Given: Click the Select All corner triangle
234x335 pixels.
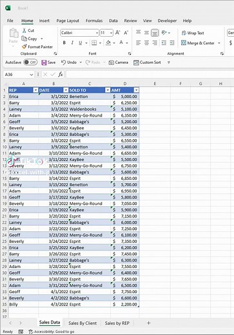Looking at the screenshot, I should tap(5, 84).
